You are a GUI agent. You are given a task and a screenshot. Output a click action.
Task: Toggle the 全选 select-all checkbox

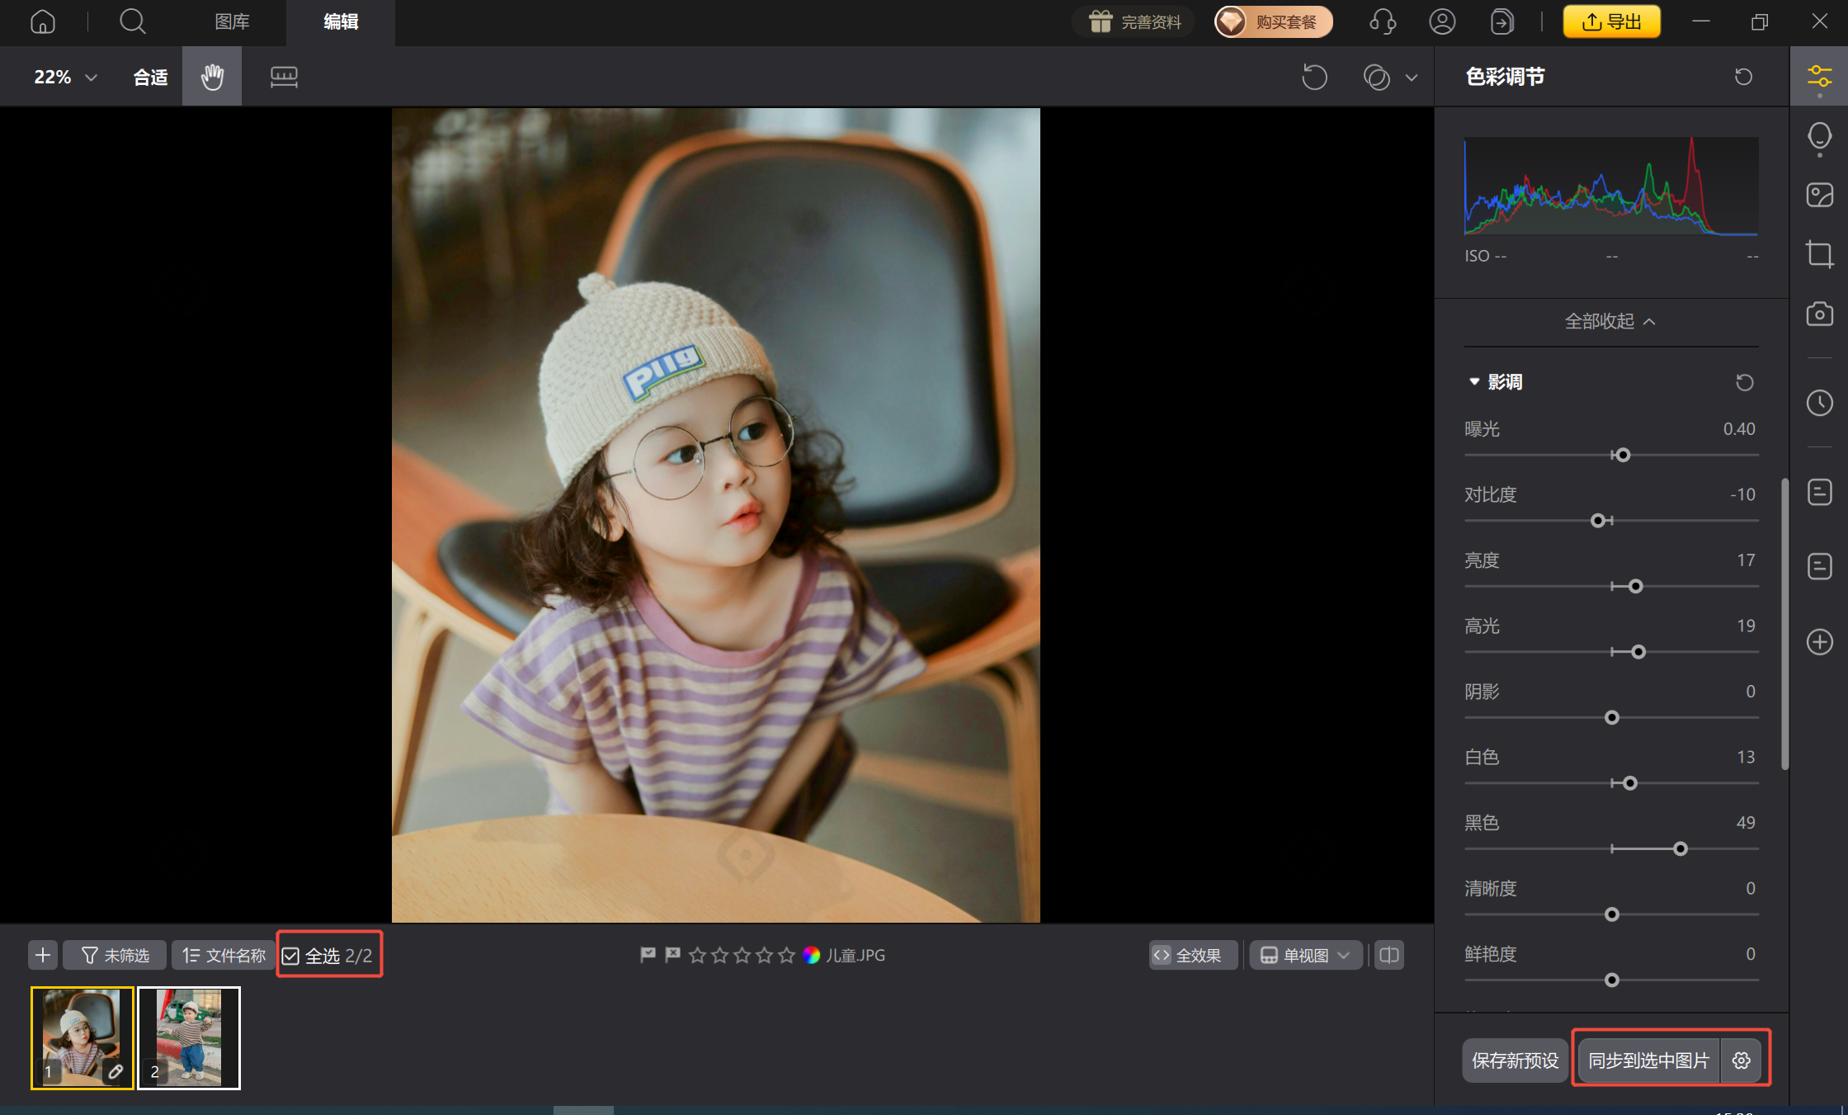click(x=291, y=956)
